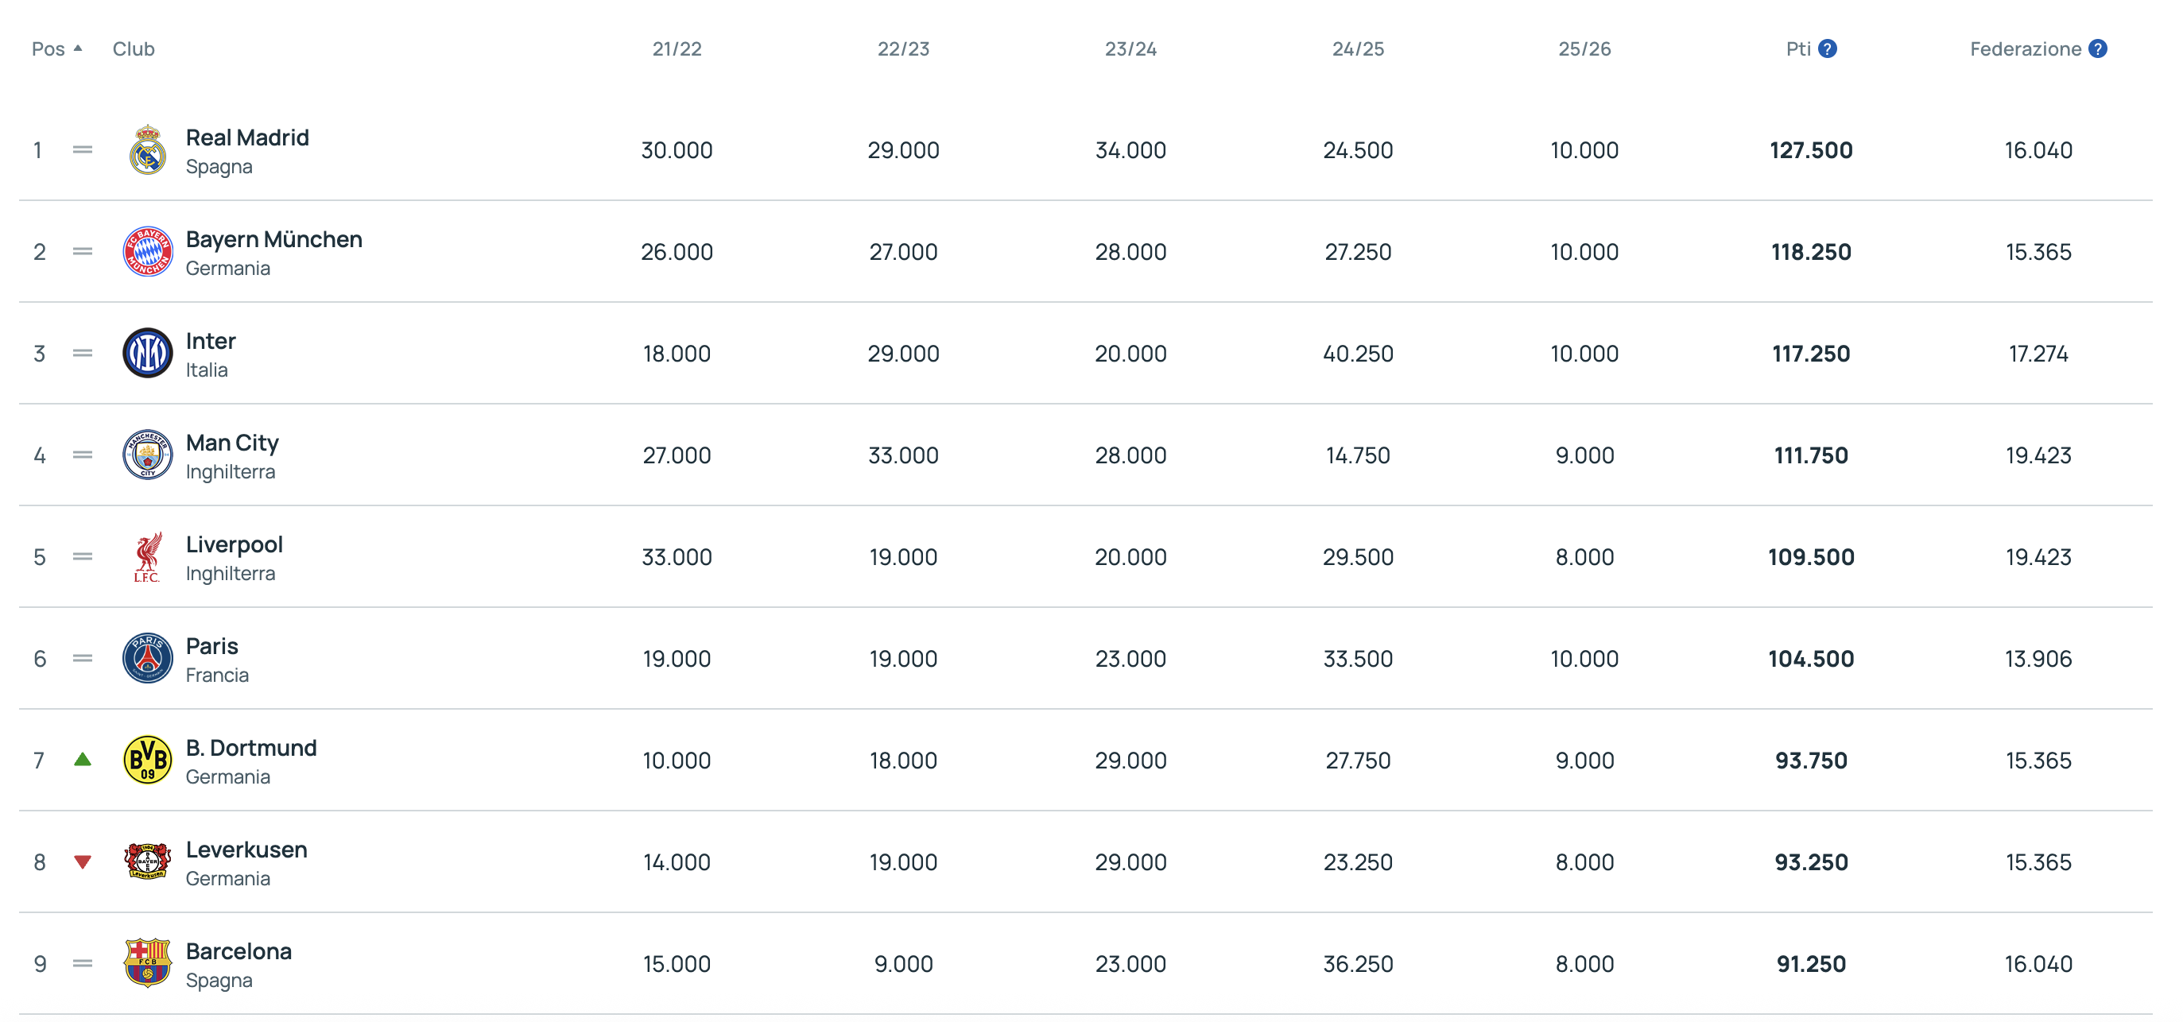
Task: Open the Liverpool club link
Action: tap(234, 544)
